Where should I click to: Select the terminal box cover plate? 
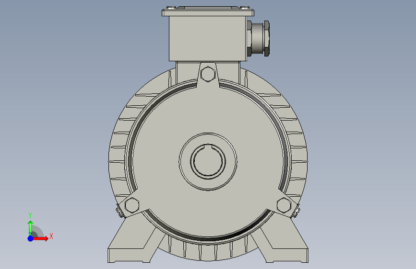208,12
